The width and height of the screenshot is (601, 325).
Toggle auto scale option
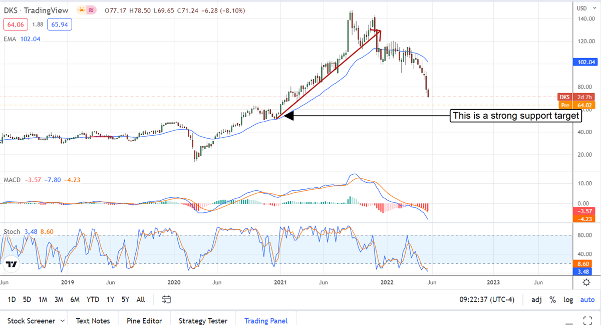(587, 299)
